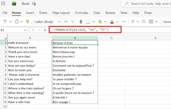Click Merge cells icon

(x=151, y=22)
